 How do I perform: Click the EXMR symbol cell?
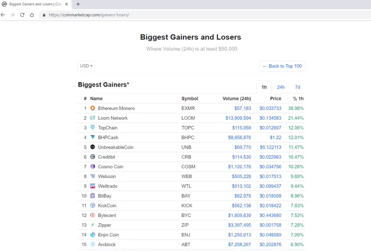click(188, 108)
